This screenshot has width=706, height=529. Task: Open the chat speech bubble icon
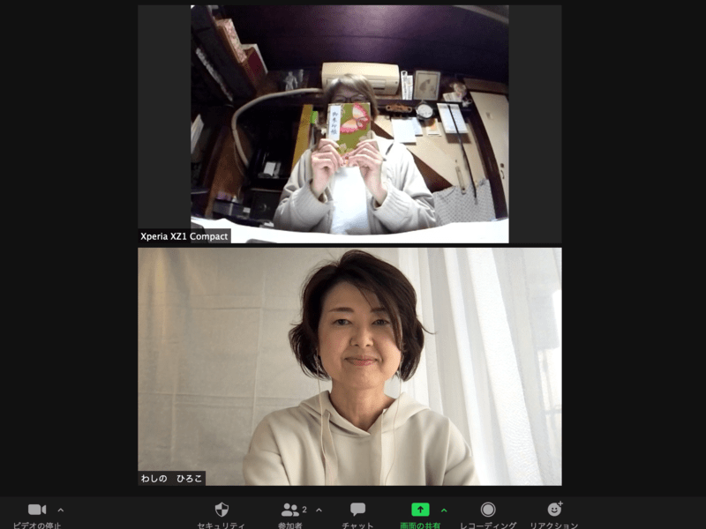(x=357, y=510)
